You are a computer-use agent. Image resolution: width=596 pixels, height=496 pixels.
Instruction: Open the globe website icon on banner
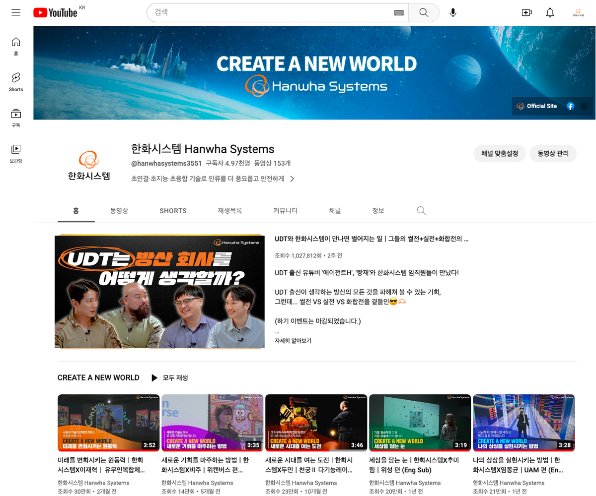584,106
